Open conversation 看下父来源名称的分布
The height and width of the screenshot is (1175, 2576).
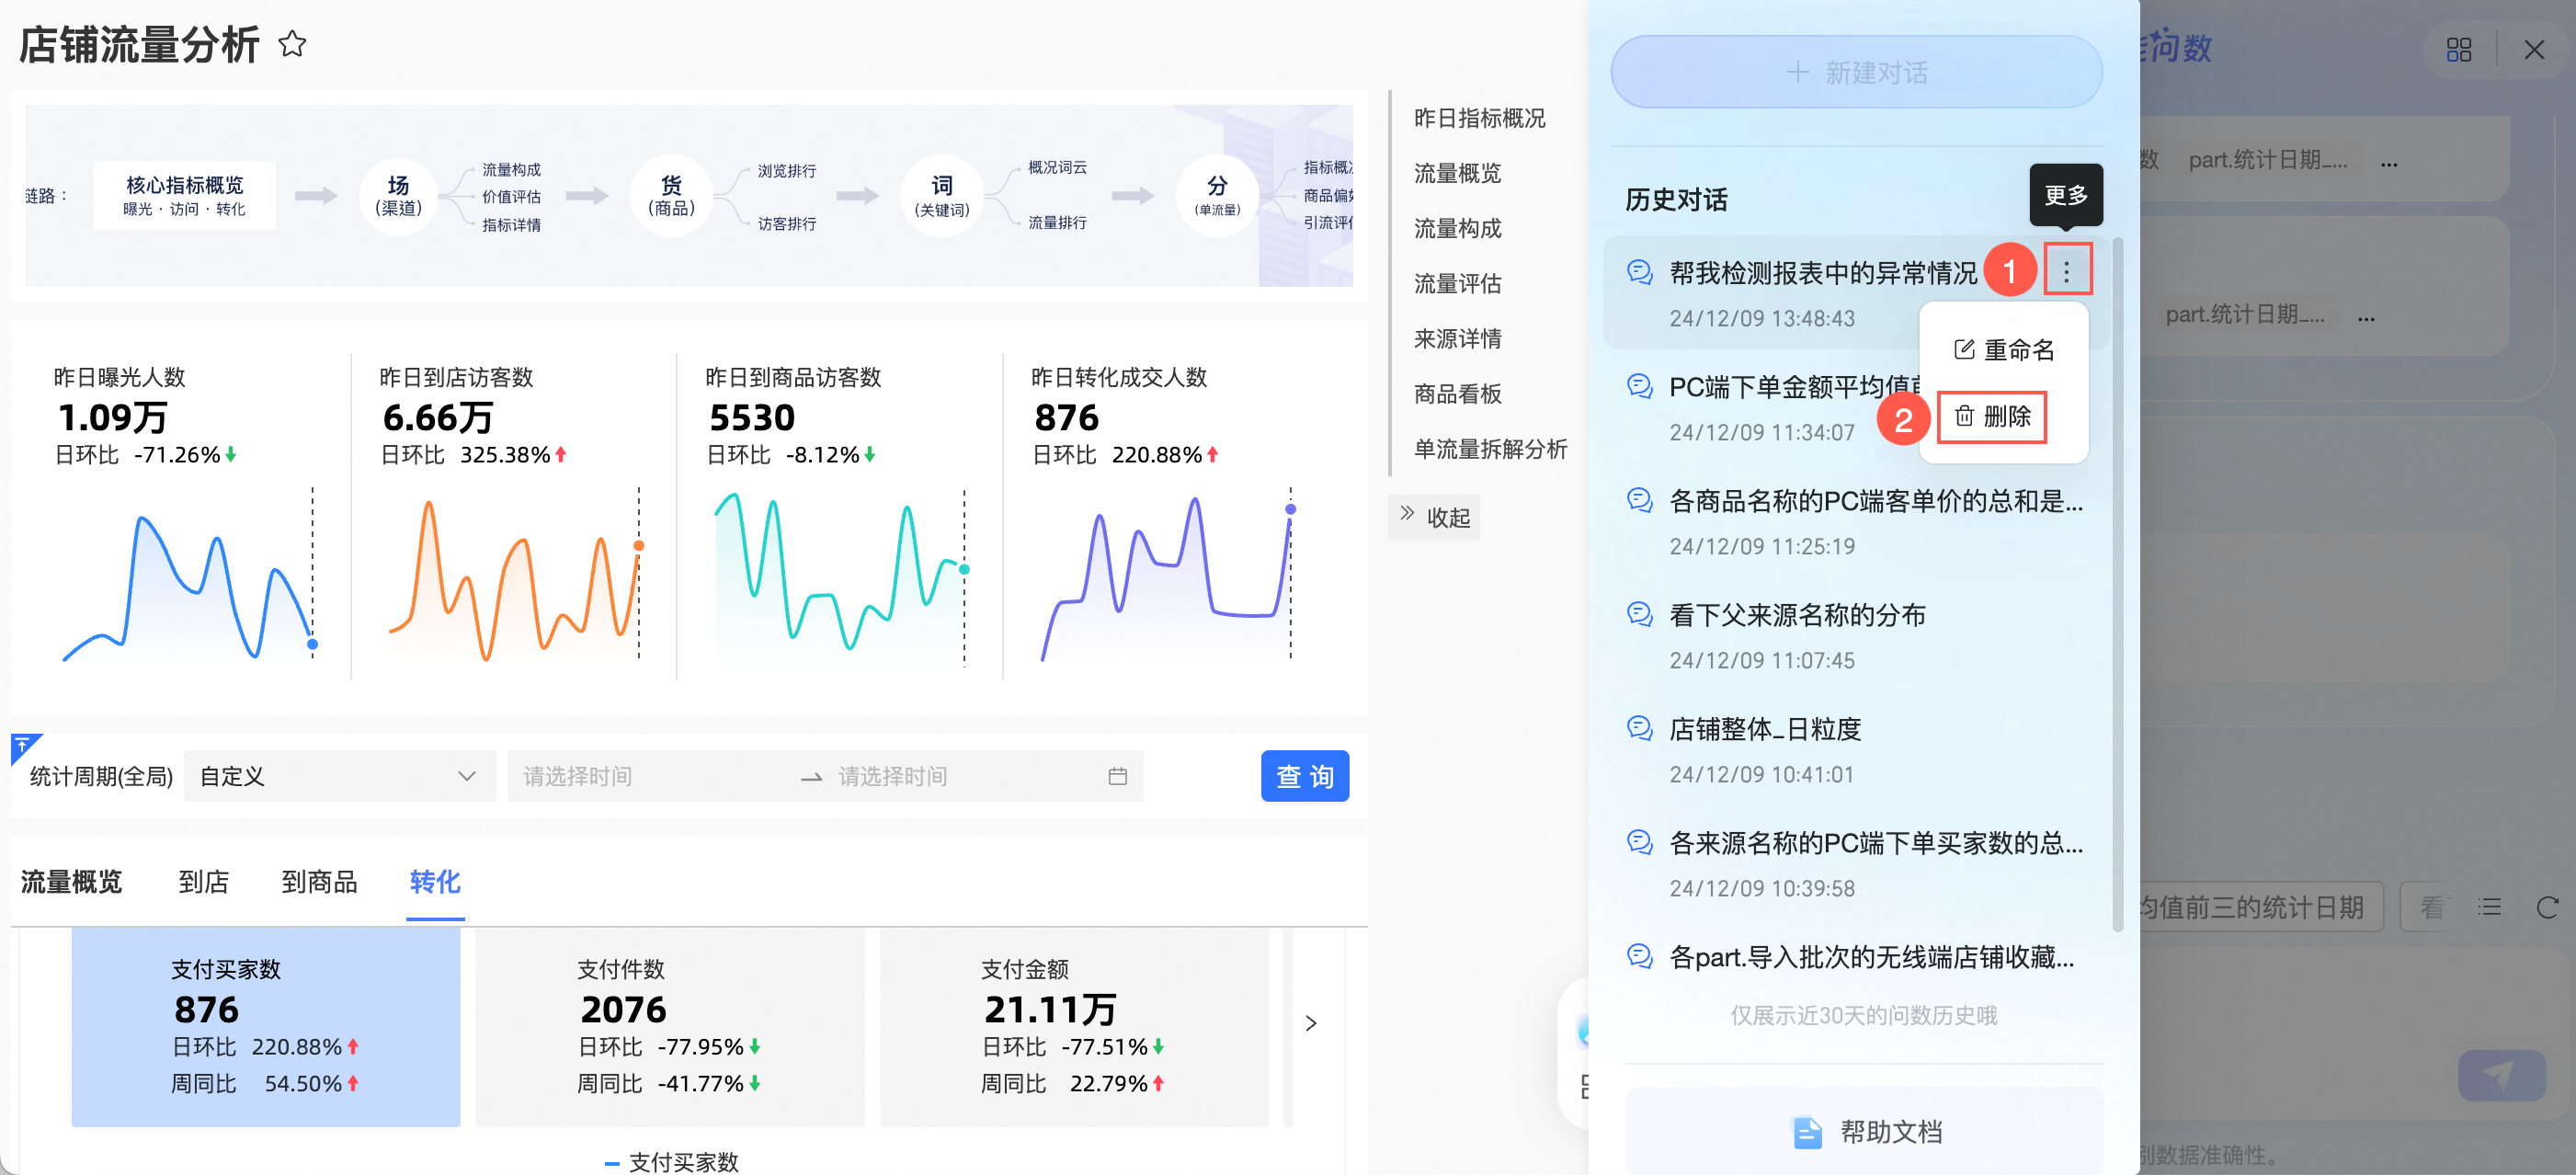click(x=1856, y=636)
